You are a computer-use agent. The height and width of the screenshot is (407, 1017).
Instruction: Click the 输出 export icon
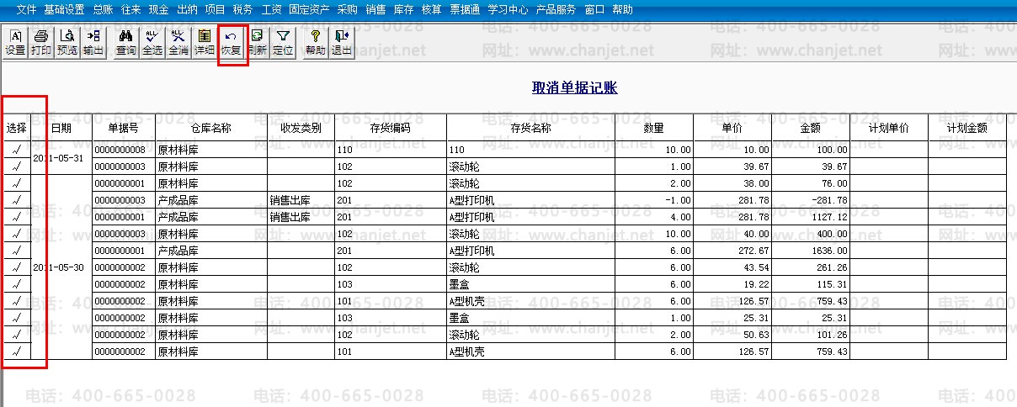point(93,42)
